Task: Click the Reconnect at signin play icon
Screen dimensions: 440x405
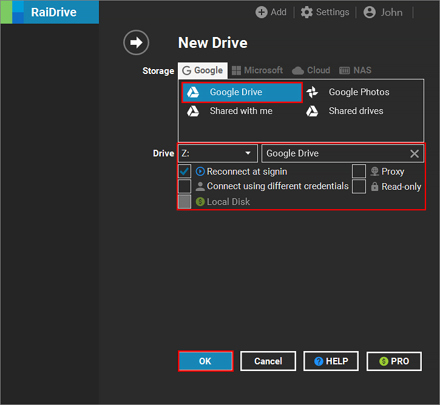Action: (200, 171)
